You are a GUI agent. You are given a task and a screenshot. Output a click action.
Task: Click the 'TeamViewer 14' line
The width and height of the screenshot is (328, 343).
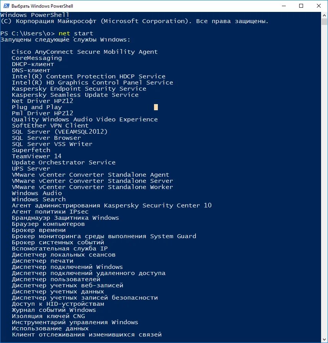click(36, 156)
